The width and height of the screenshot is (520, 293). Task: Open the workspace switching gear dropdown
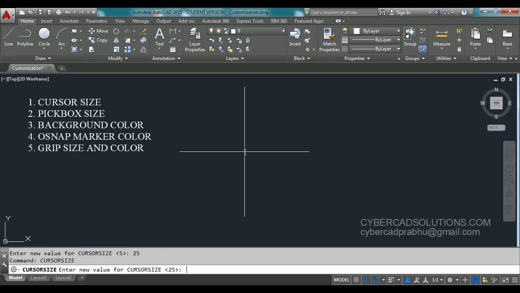click(452, 280)
